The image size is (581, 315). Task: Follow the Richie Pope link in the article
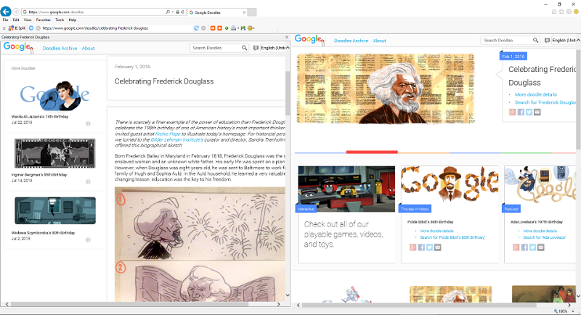(168, 134)
